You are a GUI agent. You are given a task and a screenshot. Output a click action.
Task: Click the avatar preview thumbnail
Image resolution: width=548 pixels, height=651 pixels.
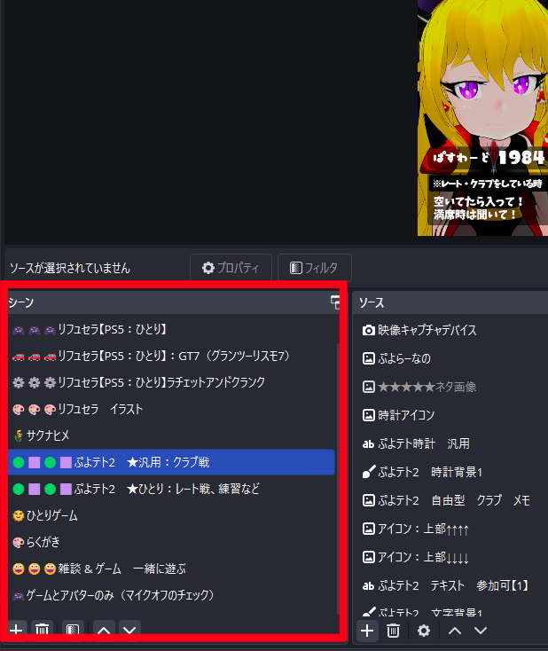coord(482,117)
